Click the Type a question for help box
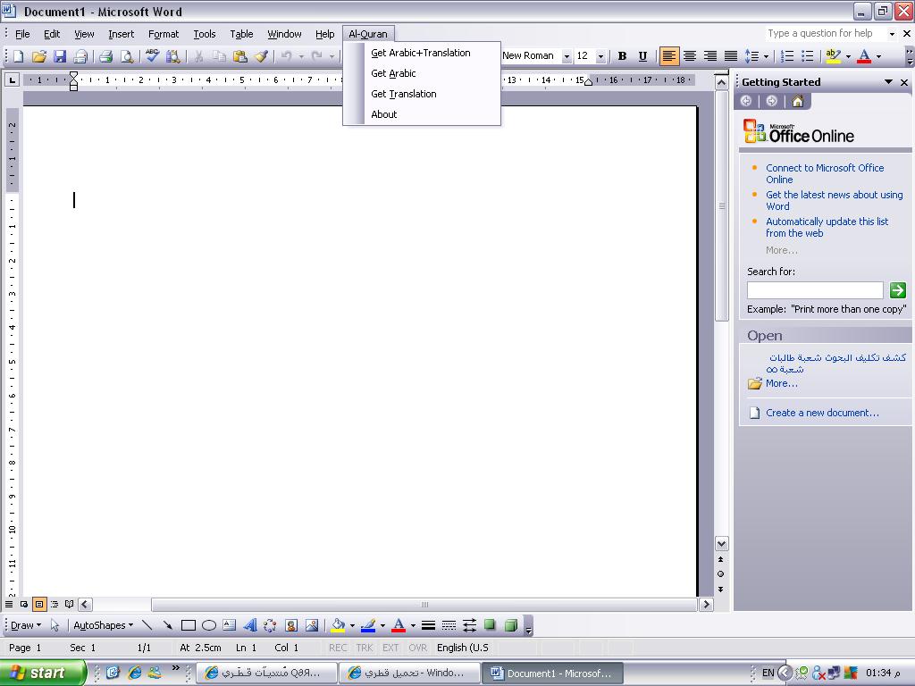Image resolution: width=915 pixels, height=686 pixels. (825, 34)
